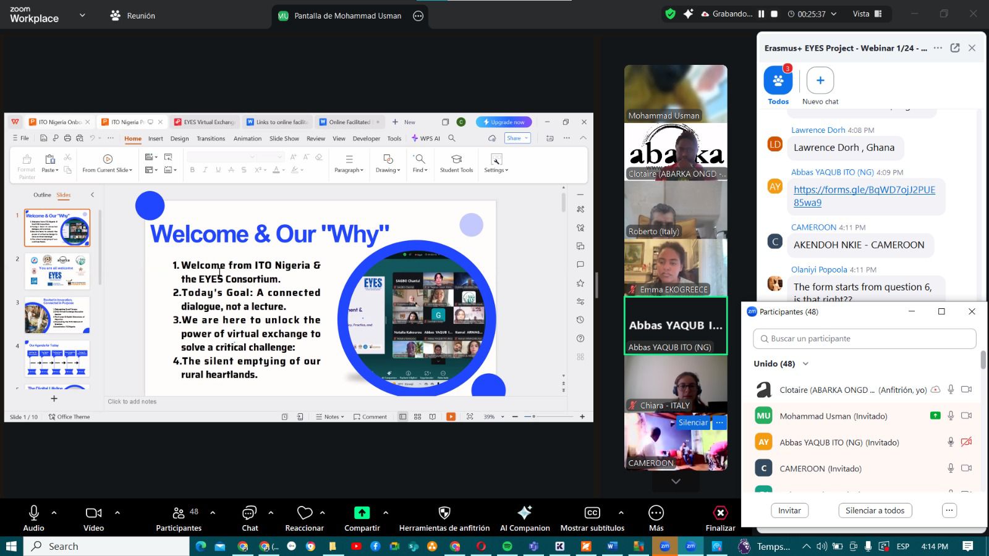Open the Vista layout dropdown
989x556 pixels.
867,14
